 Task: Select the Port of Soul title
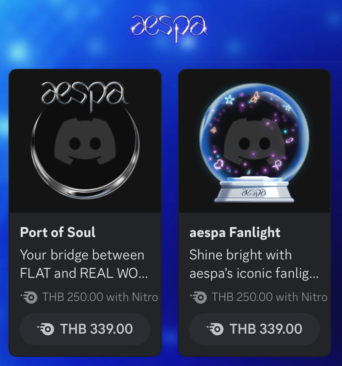tap(58, 232)
